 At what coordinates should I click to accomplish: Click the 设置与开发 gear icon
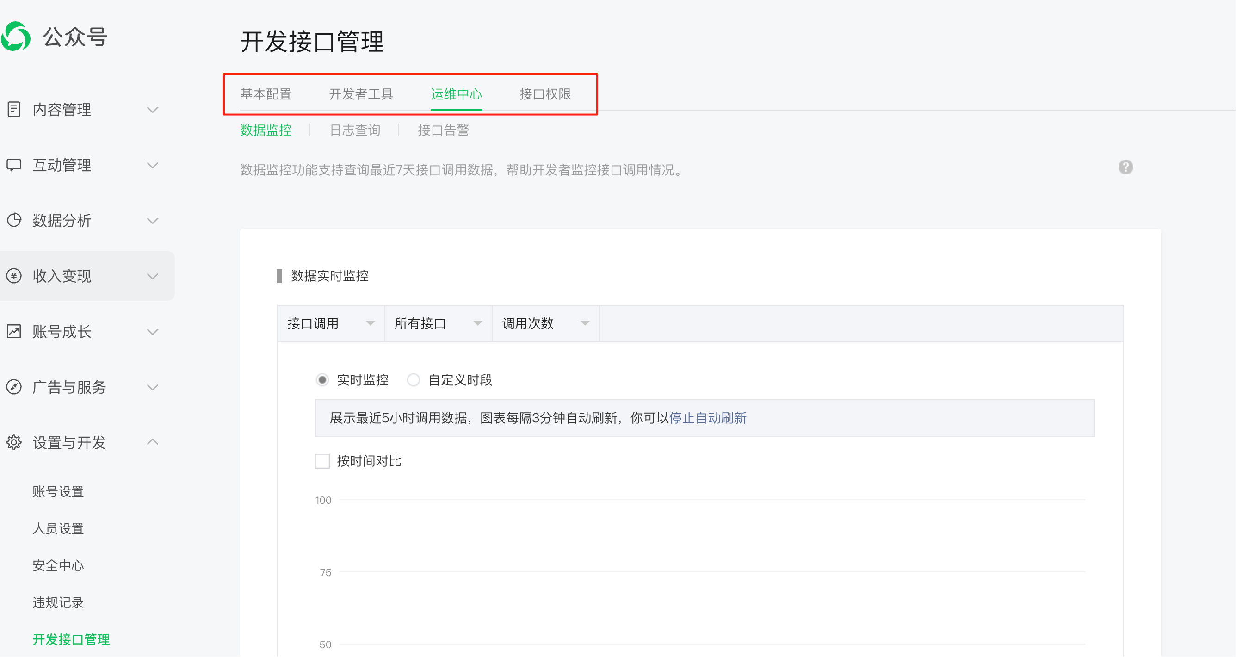(x=14, y=442)
